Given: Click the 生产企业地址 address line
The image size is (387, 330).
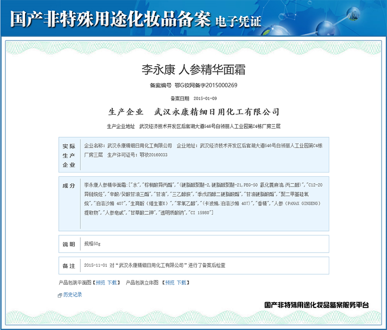Looking at the screenshot, I should click(193, 127).
